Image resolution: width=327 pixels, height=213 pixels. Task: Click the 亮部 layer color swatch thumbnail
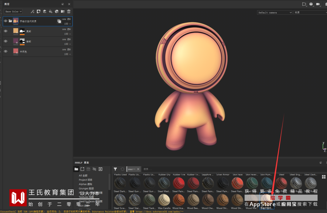[16, 31]
